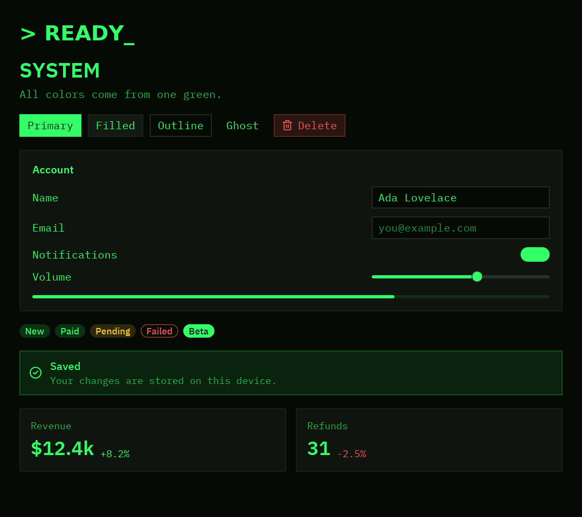Select the Outline button
582x517 pixels.
pyautogui.click(x=181, y=125)
